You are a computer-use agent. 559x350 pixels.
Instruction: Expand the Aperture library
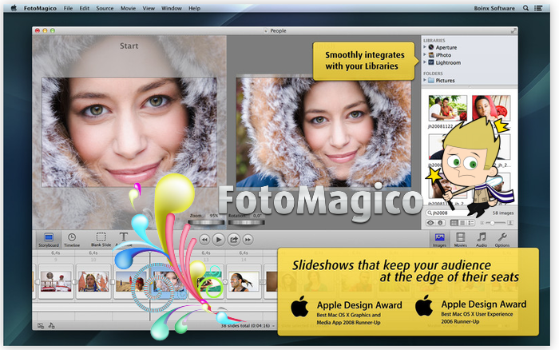coord(425,46)
